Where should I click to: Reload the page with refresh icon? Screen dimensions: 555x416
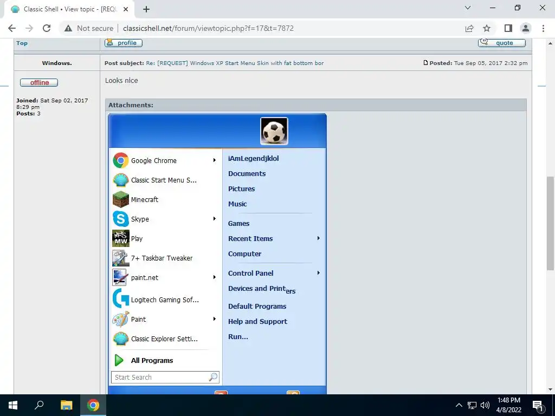(x=47, y=28)
